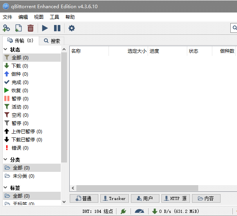Switch to the 搜索 tab
The width and height of the screenshot is (237, 216).
pyautogui.click(x=52, y=41)
